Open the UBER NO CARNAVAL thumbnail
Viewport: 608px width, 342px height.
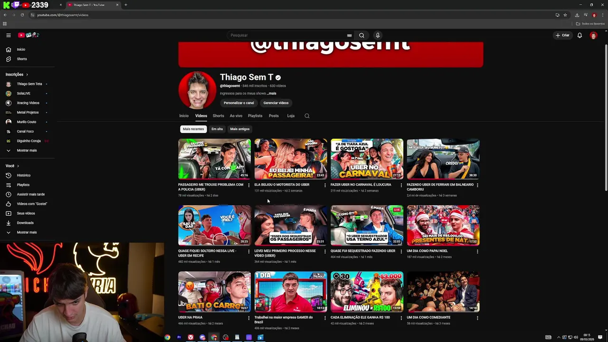point(367,159)
